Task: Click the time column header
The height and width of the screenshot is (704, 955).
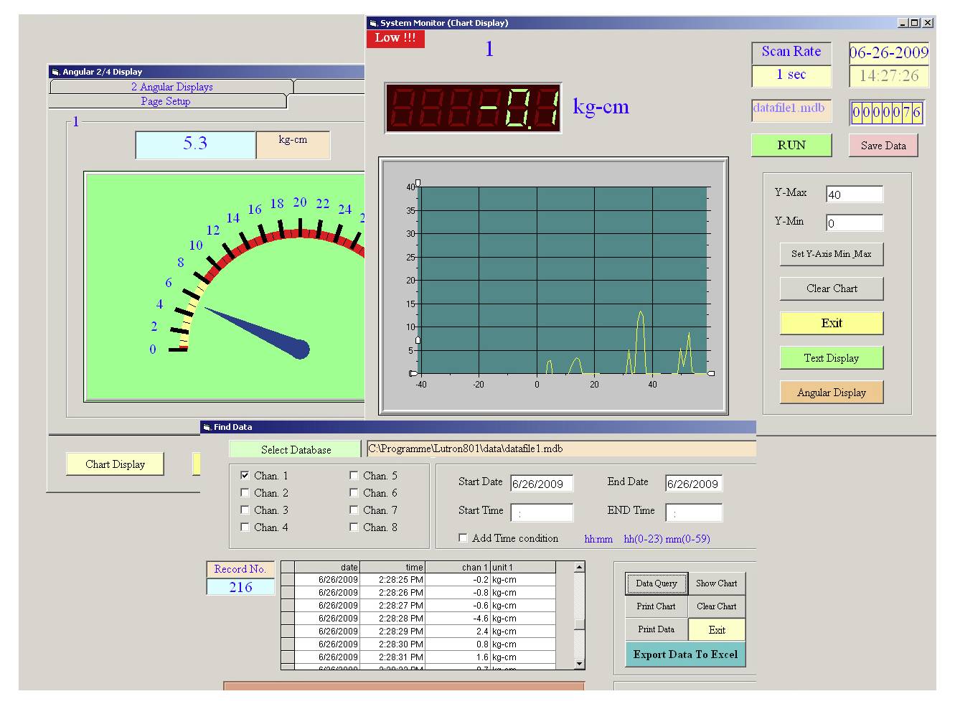Action: 392,567
